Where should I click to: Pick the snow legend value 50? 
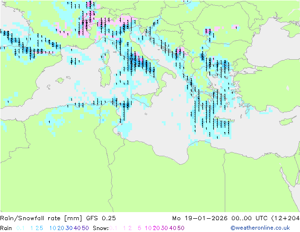point(181,228)
